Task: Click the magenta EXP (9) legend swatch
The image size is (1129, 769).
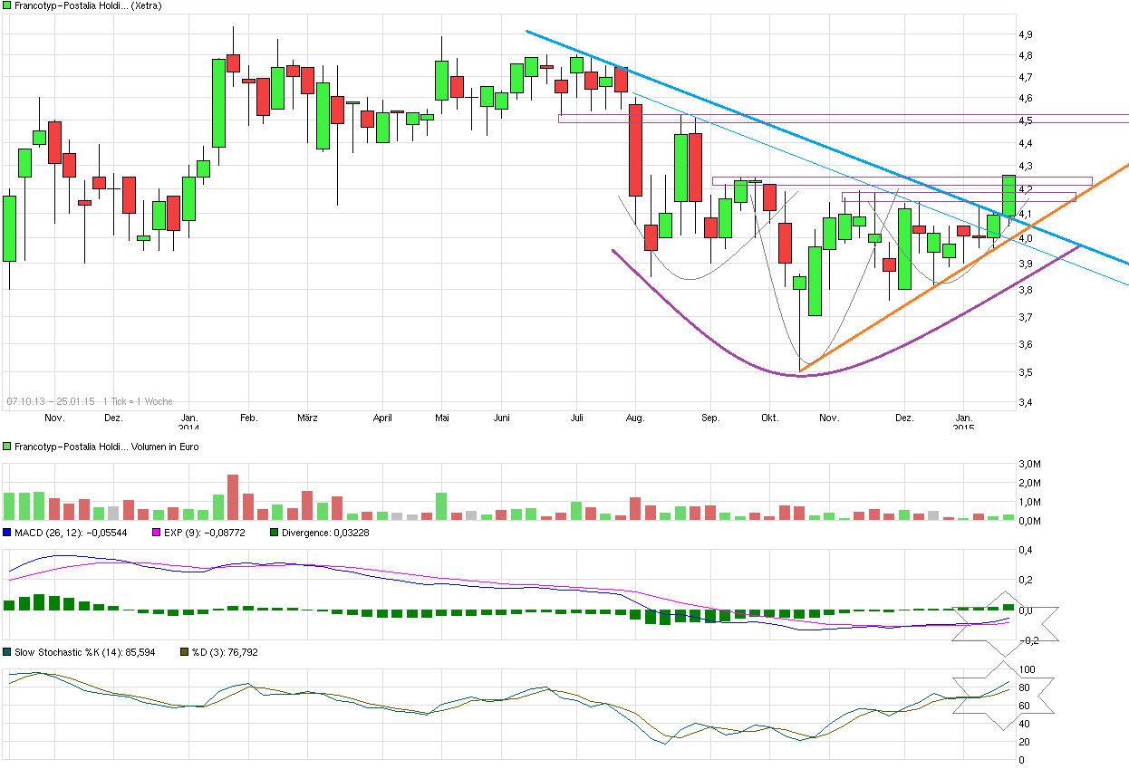Action: (x=156, y=533)
